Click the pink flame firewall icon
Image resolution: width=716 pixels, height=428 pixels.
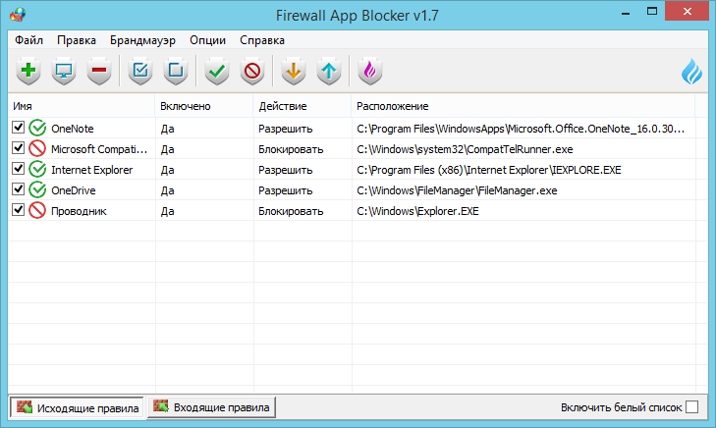(370, 71)
